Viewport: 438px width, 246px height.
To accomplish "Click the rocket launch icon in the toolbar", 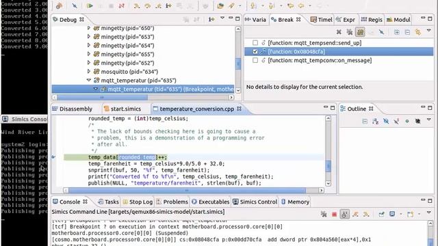I will [231, 5].
